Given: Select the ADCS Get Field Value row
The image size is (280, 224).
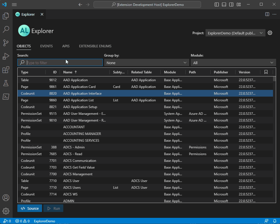Looking at the screenshot, I should 145,167.
